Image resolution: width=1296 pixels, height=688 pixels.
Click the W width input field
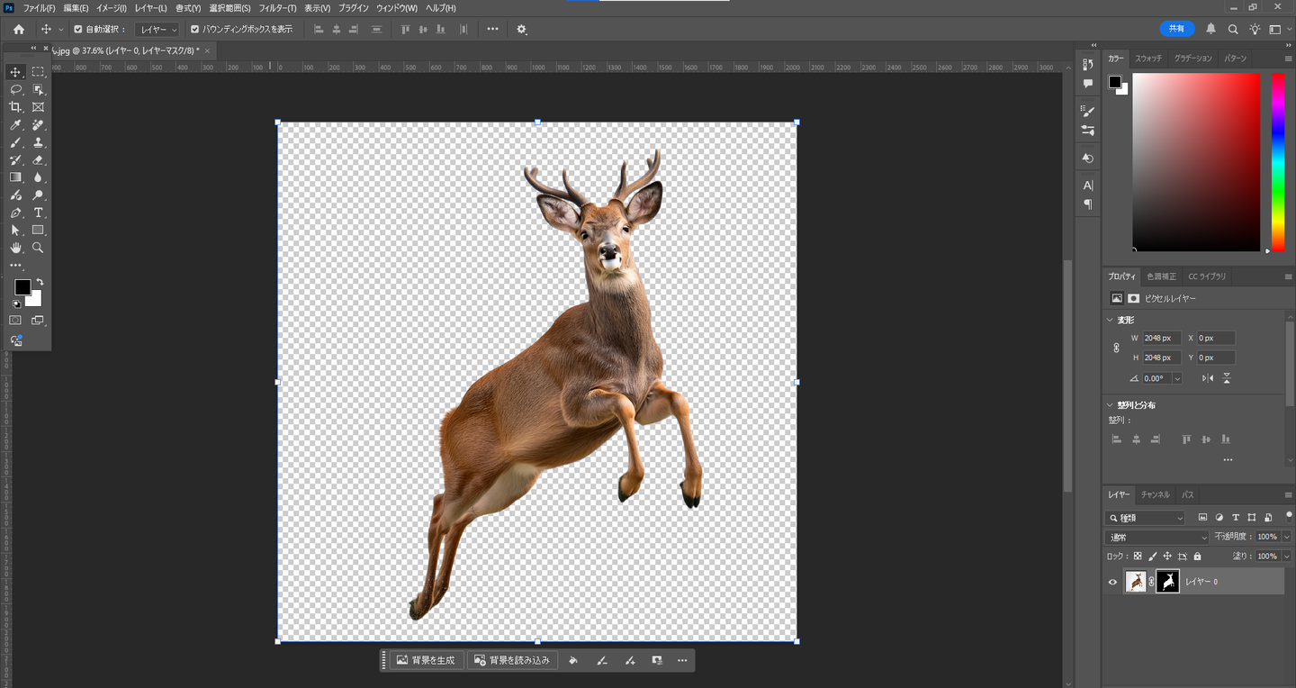tap(1161, 339)
